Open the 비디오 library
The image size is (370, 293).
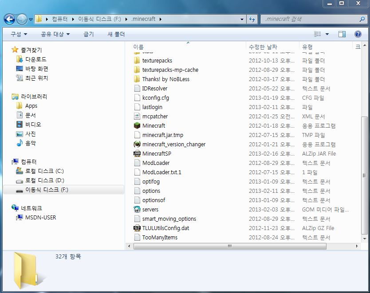(x=33, y=124)
